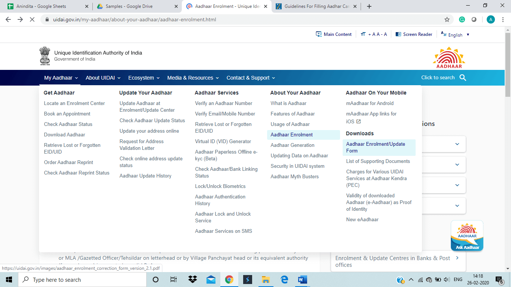This screenshot has width=511, height=287.
Task: Select the Ecosystem menu item
Action: (144, 78)
